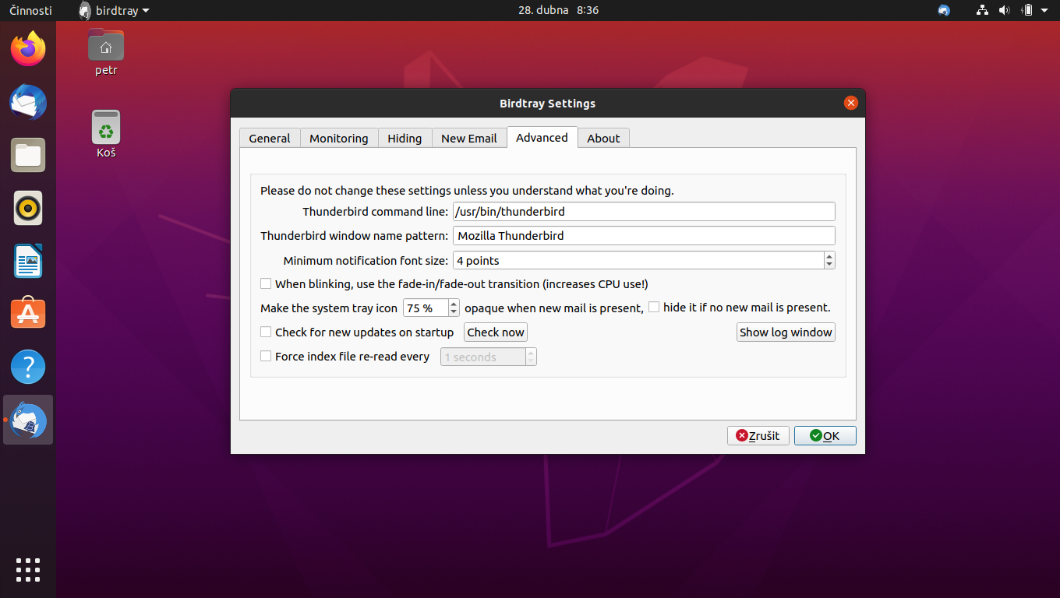Viewport: 1060px width, 598px height.
Task: Open the About tab
Action: click(603, 138)
